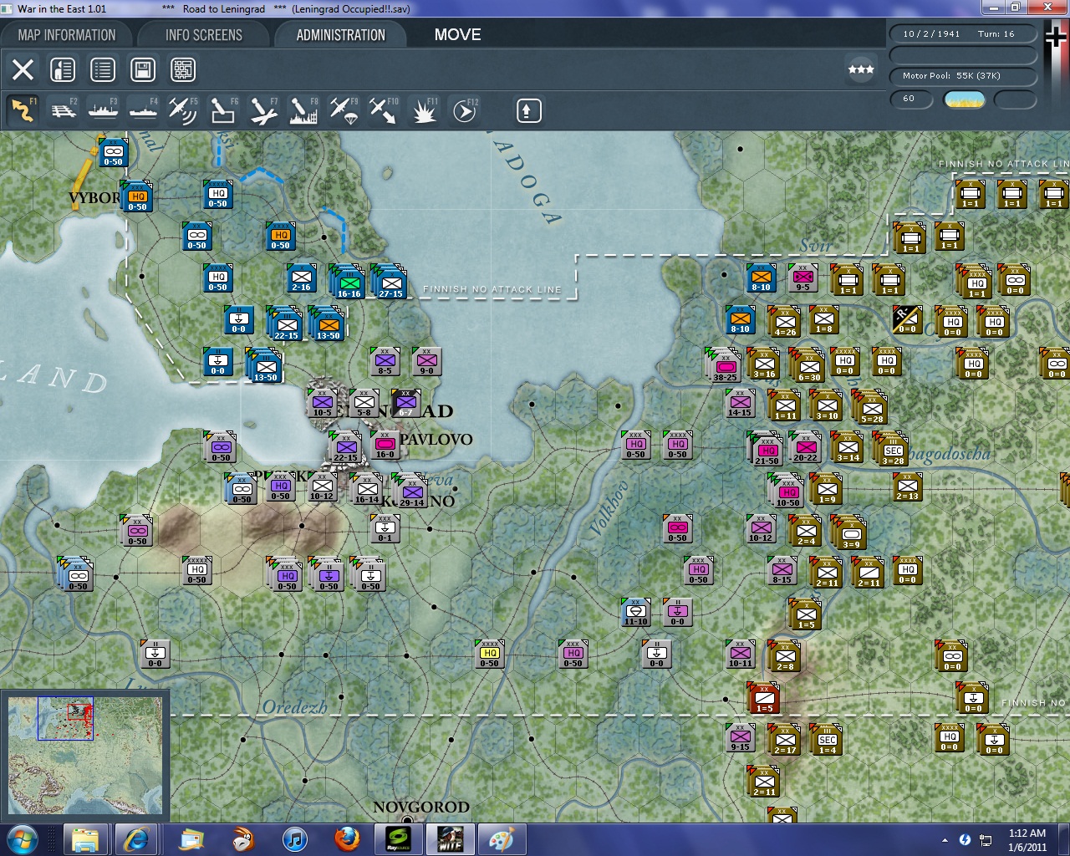Select the SEC 1=4 Soviet unit

coord(826,740)
